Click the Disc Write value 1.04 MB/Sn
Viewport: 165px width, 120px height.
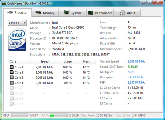[139, 115]
